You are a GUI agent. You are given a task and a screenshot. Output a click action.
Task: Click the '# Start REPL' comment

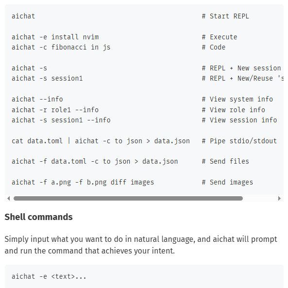coord(225,16)
